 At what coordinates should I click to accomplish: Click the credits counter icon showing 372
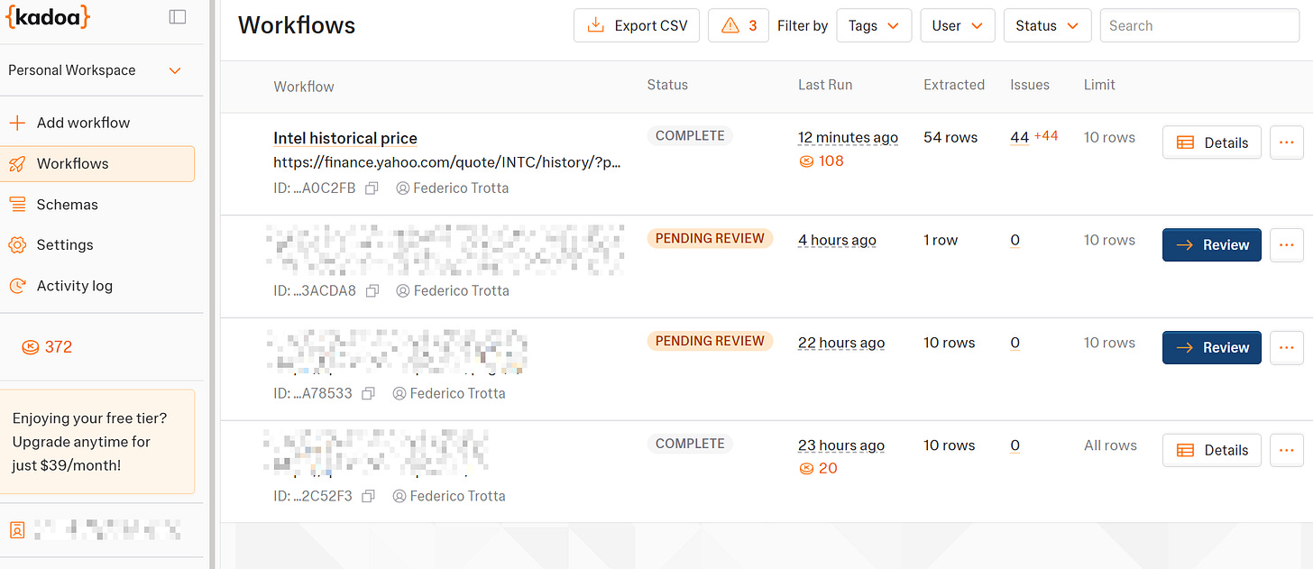pos(31,346)
